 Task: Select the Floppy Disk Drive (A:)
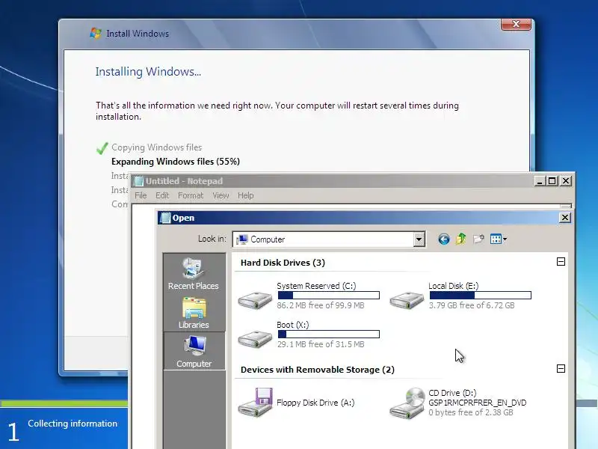[x=297, y=403]
